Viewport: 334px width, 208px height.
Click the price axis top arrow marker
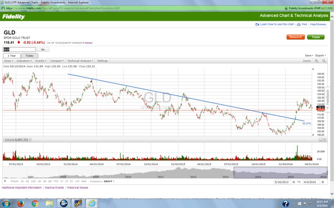313,69
